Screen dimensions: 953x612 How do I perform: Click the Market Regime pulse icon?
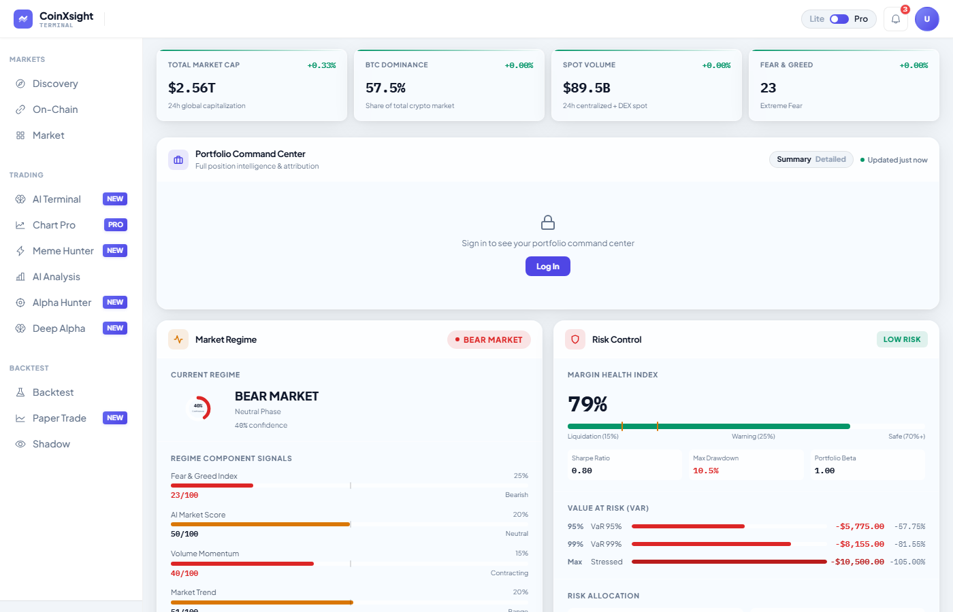click(x=178, y=339)
